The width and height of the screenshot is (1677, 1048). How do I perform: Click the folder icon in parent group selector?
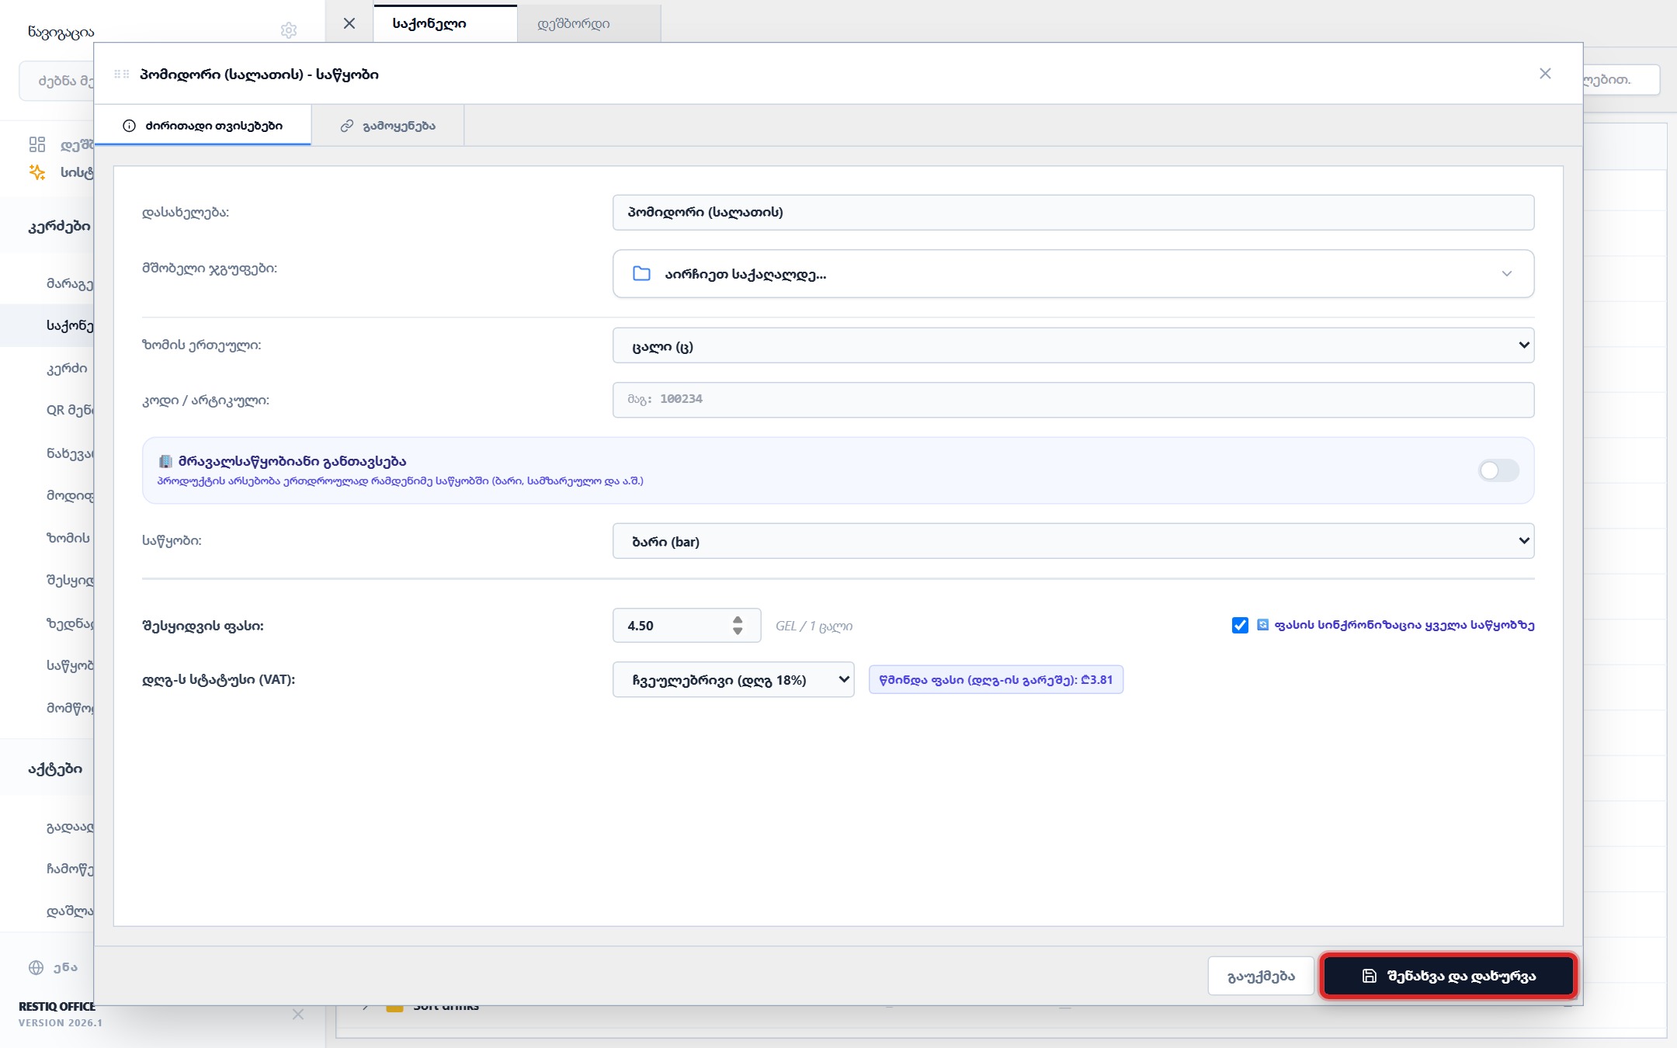pos(641,273)
